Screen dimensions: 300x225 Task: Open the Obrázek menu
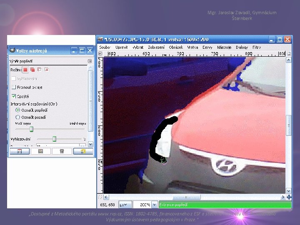[176, 47]
